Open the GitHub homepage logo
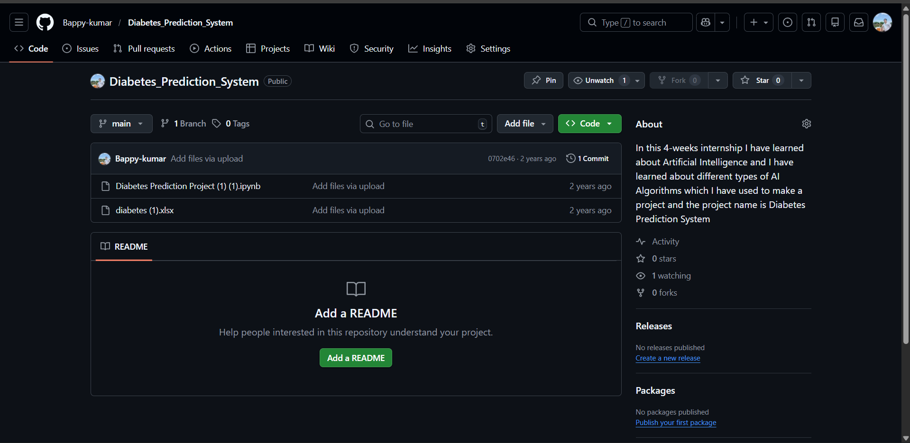 [x=45, y=22]
